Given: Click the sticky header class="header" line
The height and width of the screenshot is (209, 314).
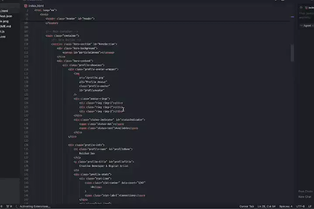Looking at the screenshot, I should click(70, 19).
